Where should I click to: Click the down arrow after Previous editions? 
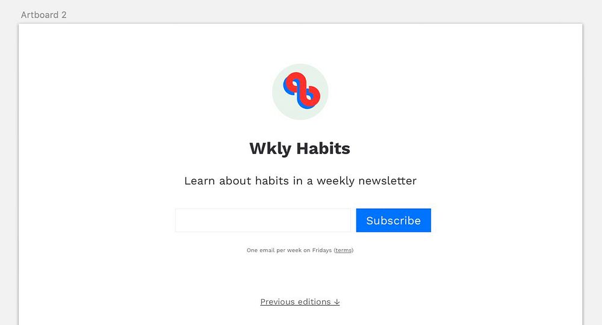coord(337,302)
